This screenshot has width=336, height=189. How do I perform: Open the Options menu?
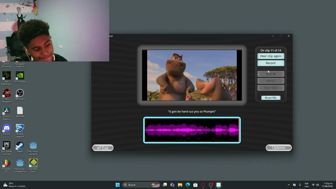tap(279, 148)
